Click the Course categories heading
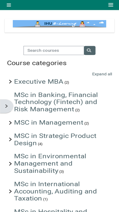The height and width of the screenshot is (212, 119). (37, 63)
